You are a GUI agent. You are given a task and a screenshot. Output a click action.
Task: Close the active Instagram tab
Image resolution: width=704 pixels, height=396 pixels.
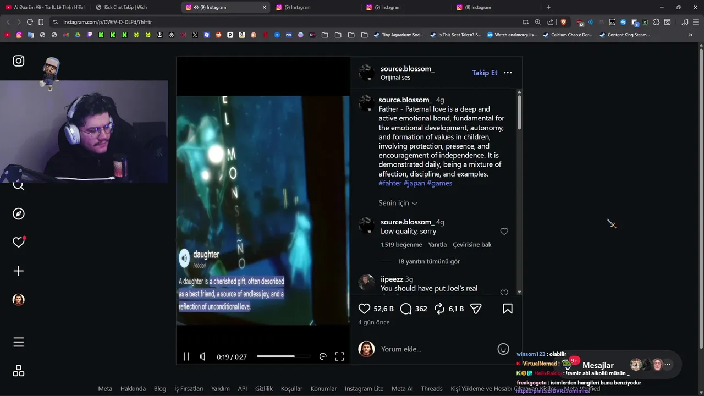pyautogui.click(x=264, y=7)
